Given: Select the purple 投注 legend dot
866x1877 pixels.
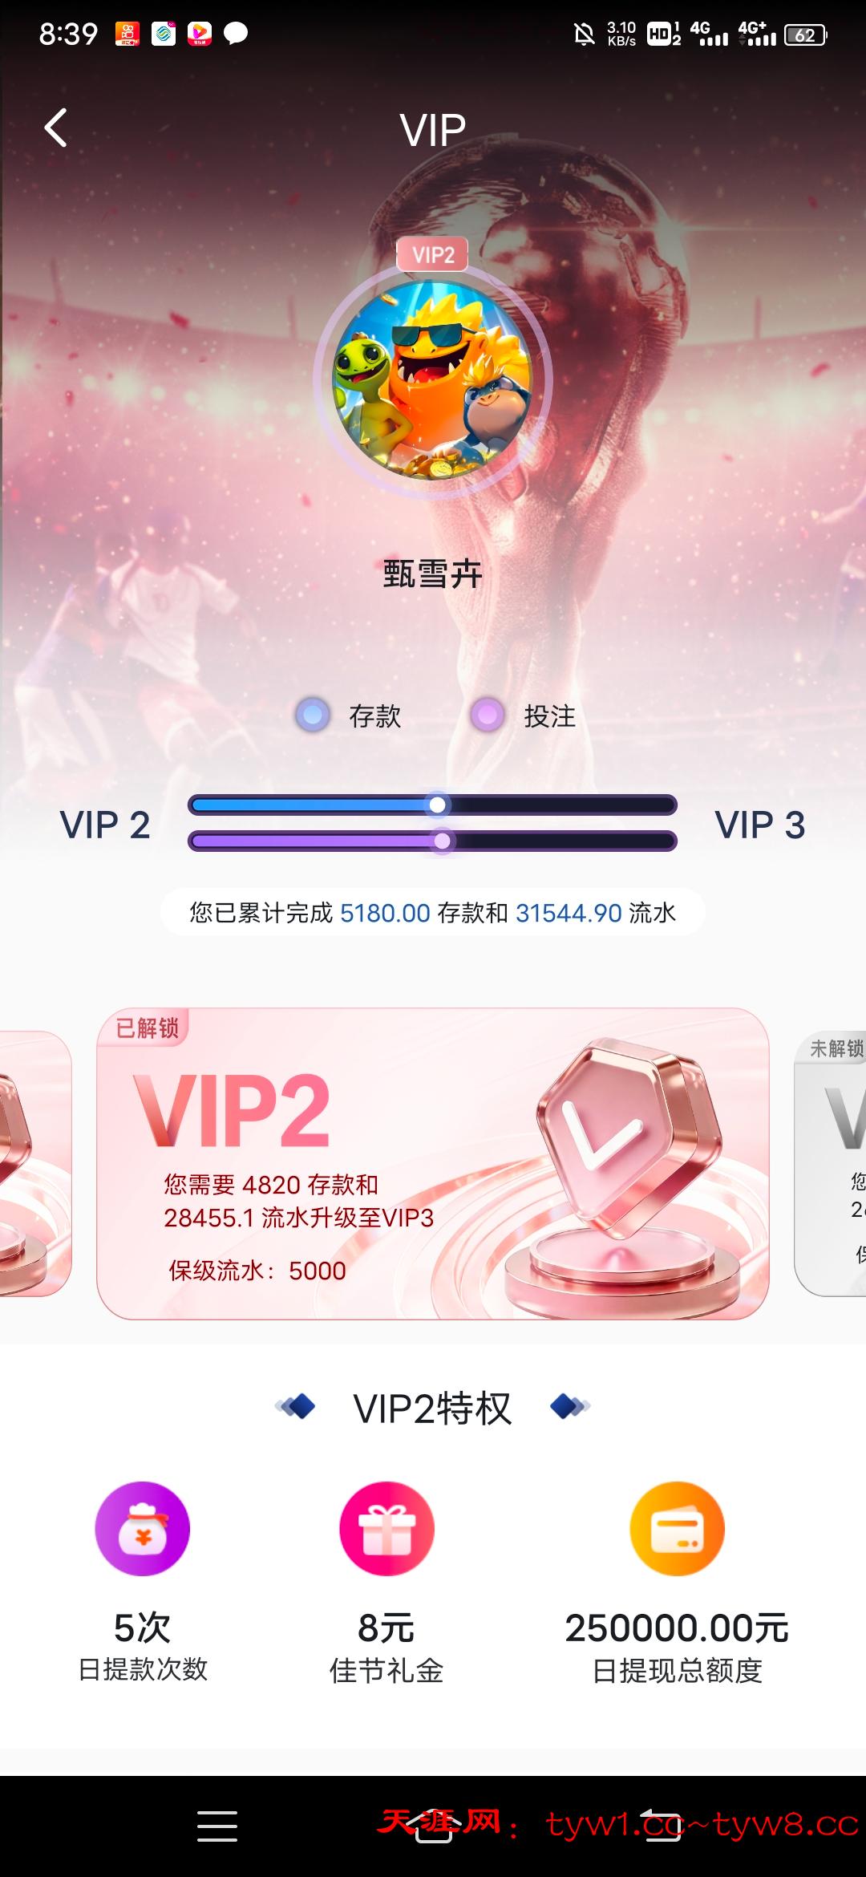Looking at the screenshot, I should (487, 715).
